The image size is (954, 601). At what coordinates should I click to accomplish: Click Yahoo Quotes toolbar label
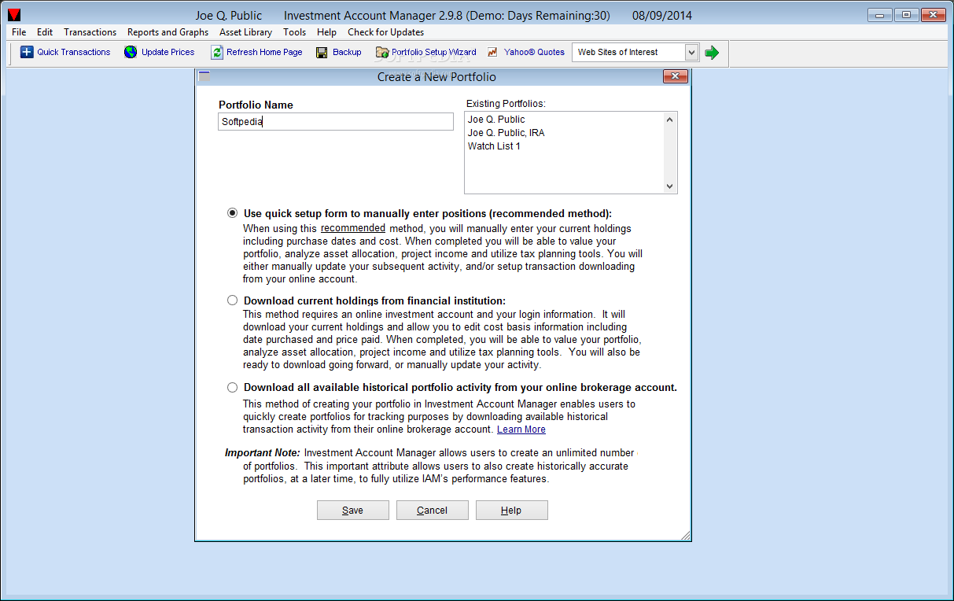coord(535,52)
